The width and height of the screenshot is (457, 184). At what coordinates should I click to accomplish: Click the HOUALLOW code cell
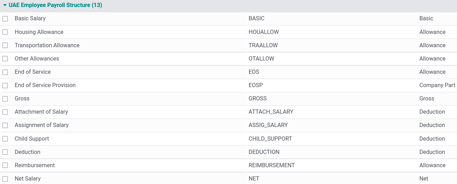[x=264, y=32]
